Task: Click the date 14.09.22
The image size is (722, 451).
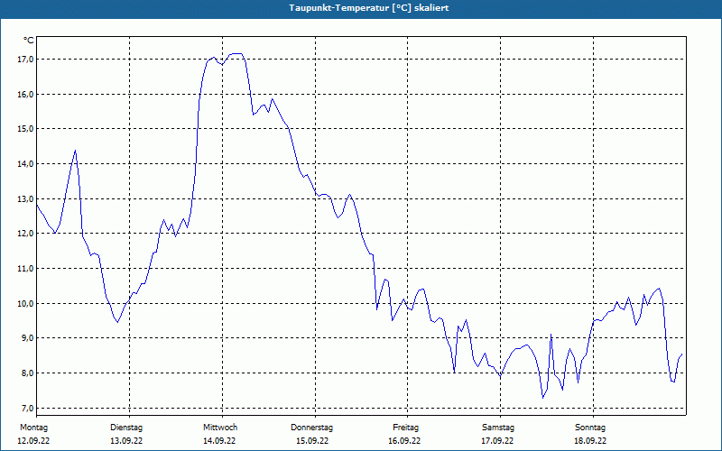Action: click(219, 441)
